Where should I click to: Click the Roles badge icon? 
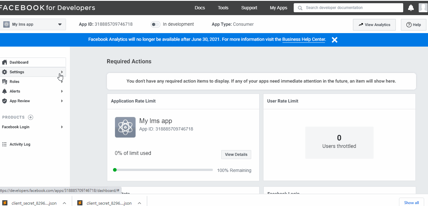click(x=5, y=82)
